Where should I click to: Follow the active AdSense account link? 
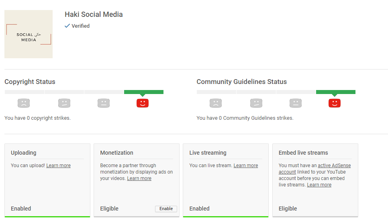click(334, 166)
